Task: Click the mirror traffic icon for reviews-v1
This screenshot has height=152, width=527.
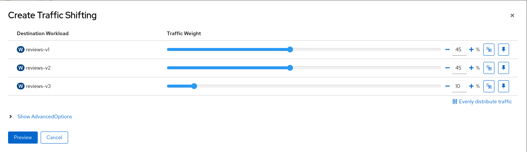Action: pos(489,49)
